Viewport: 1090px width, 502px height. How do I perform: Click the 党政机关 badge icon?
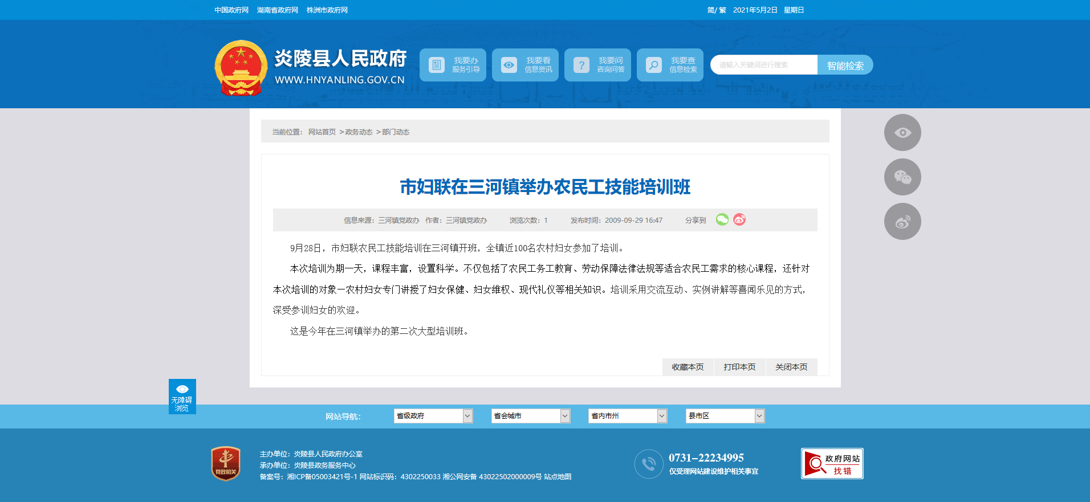click(x=226, y=463)
